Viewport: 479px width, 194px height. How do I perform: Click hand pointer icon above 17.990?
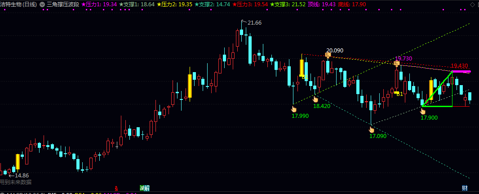pyautogui.click(x=294, y=109)
